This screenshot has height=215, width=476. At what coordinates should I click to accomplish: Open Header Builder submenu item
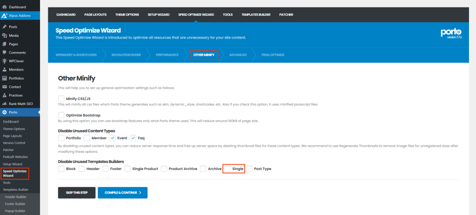15,197
